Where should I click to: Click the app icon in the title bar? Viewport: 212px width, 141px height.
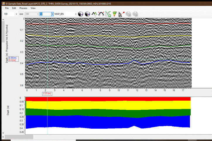point(3,4)
